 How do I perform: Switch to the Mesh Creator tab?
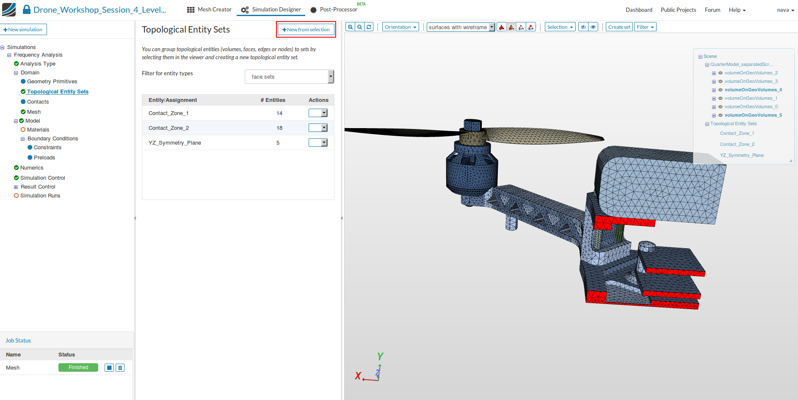coord(209,10)
